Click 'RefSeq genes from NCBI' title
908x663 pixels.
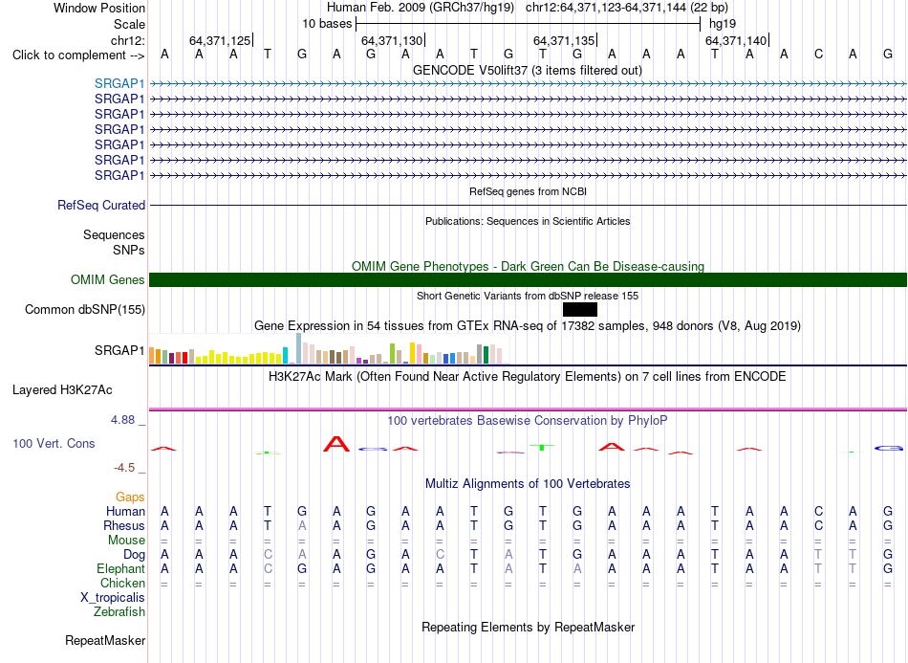click(x=529, y=191)
